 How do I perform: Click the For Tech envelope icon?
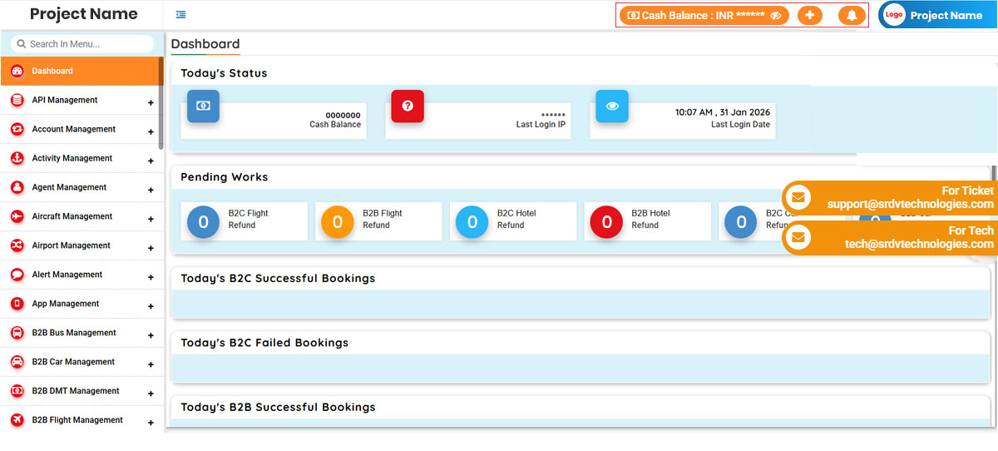coord(798,237)
